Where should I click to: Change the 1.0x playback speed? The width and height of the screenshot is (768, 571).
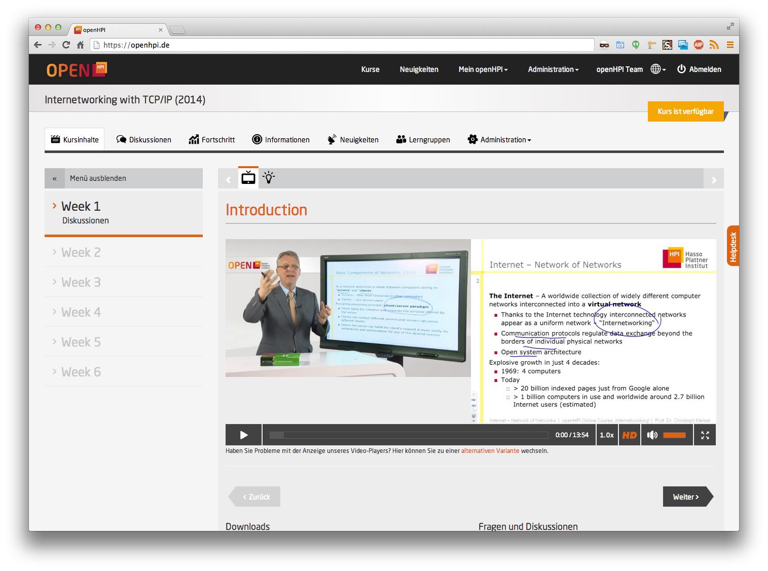(606, 435)
